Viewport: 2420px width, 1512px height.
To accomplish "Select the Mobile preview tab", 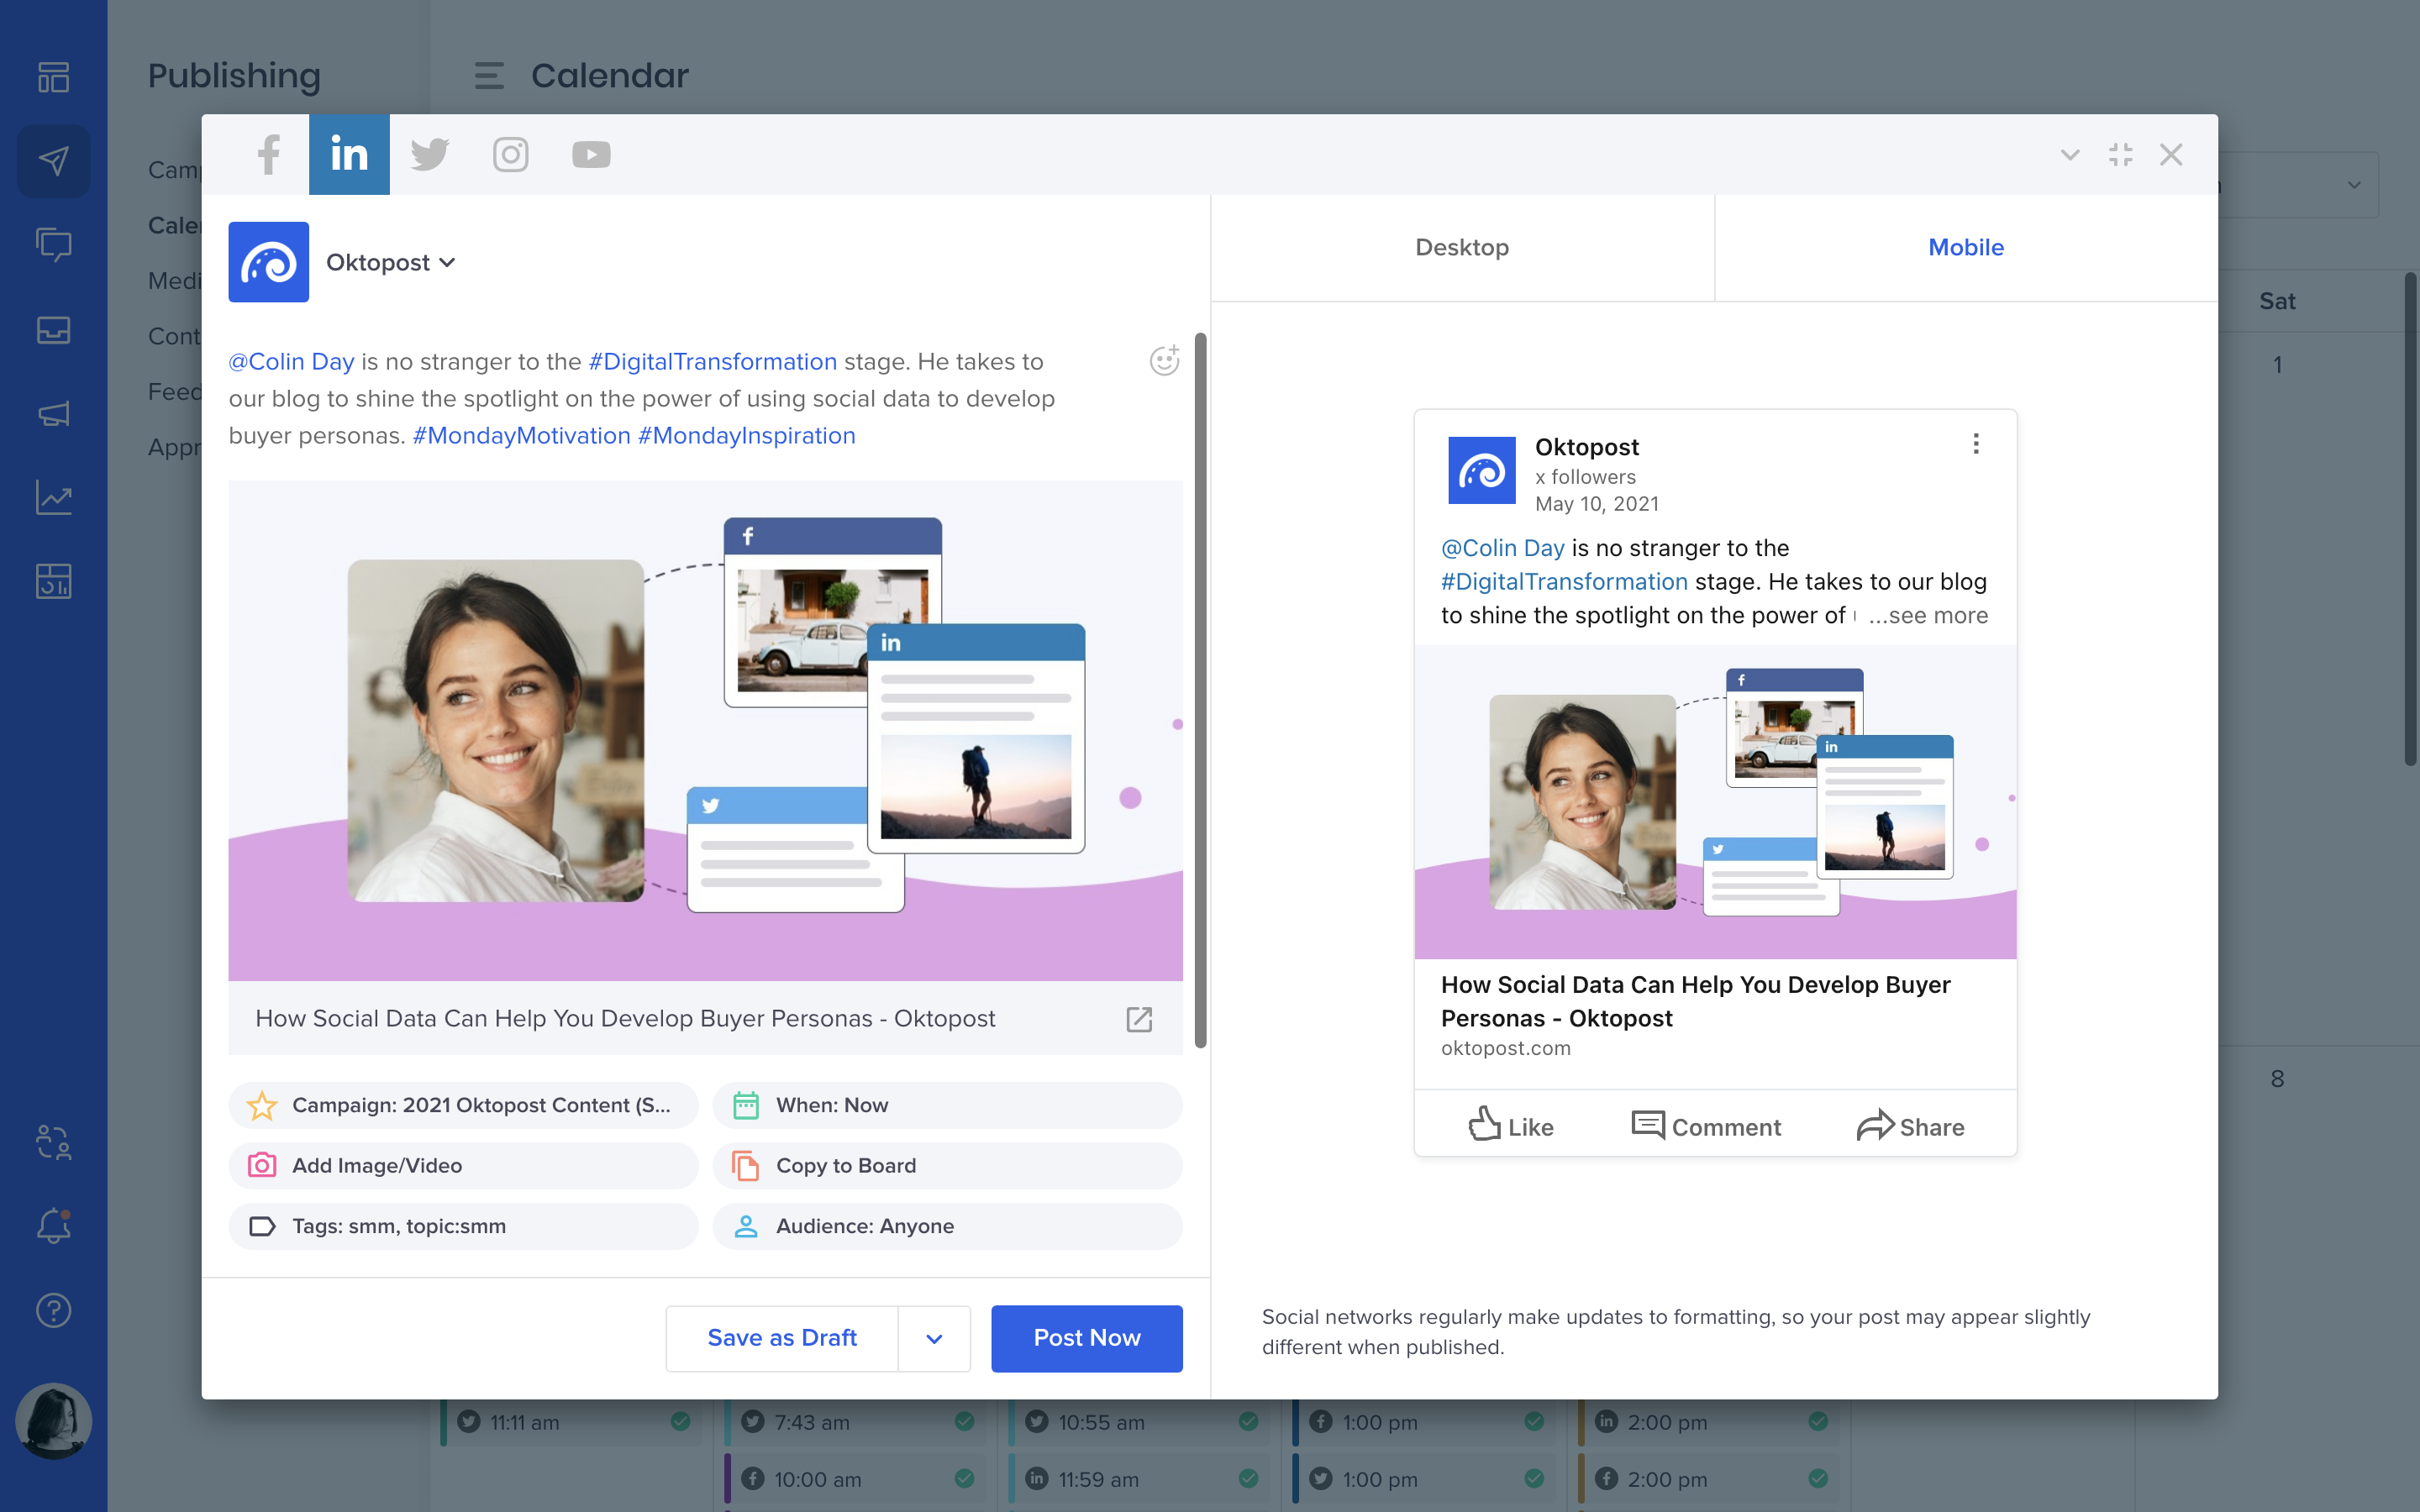I will tap(1965, 247).
